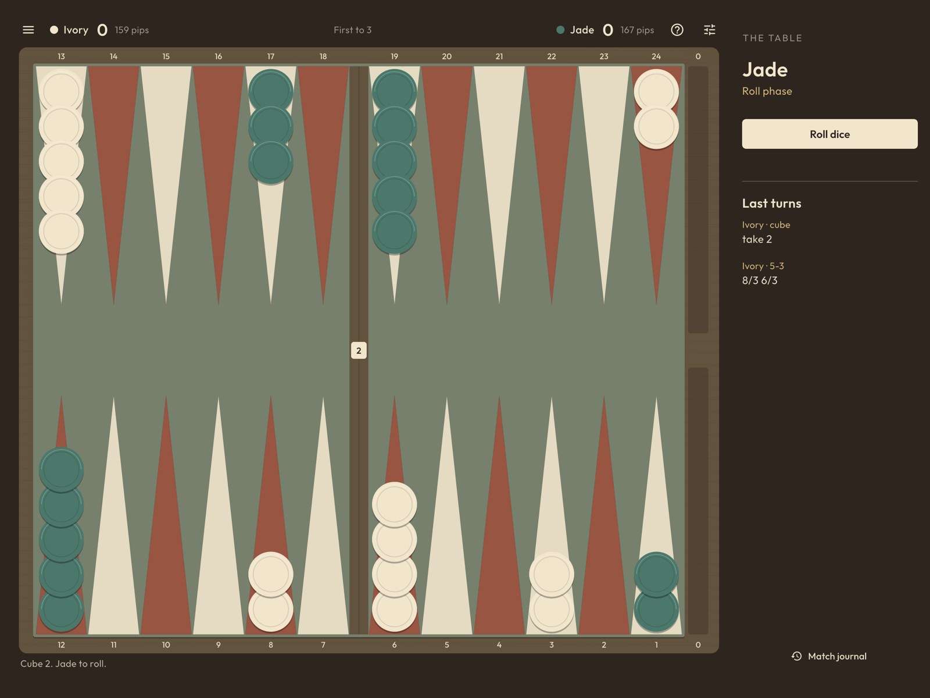Click the lower bear-off tray
930x698 pixels.
[698, 501]
